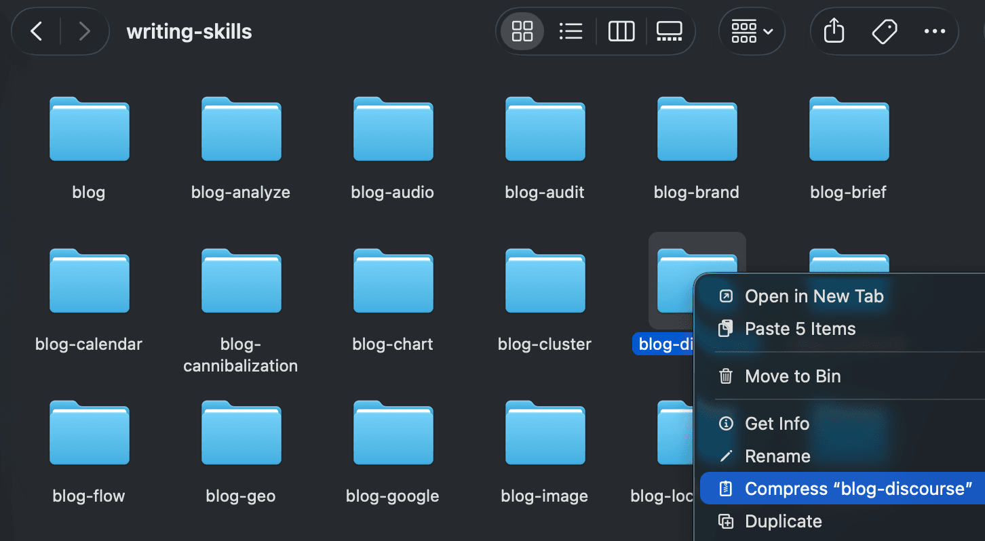The height and width of the screenshot is (541, 985).
Task: Select the blog-brand folder icon
Action: [697, 129]
